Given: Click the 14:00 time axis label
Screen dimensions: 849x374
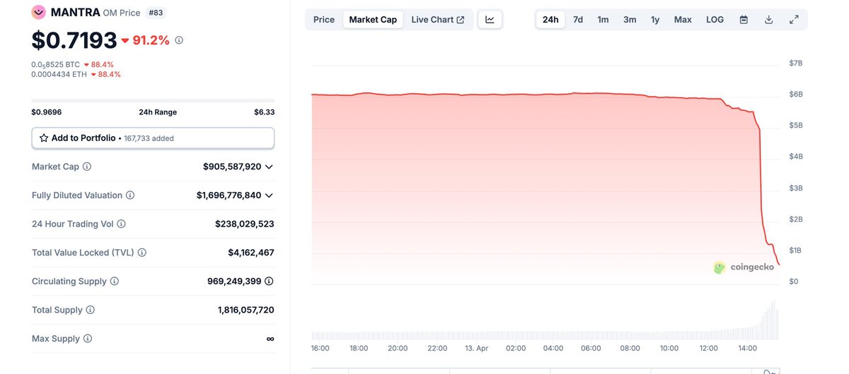Looking at the screenshot, I should [748, 348].
